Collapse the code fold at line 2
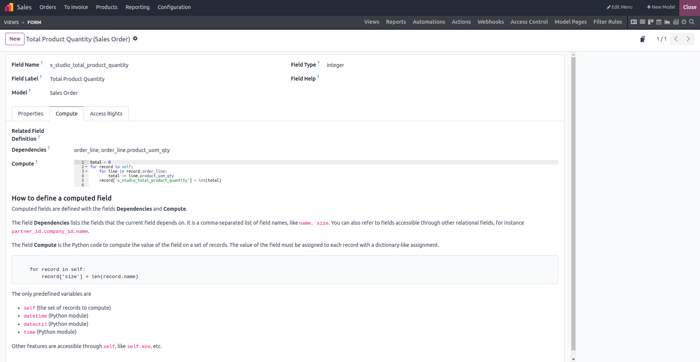Viewport: 700px width, 362px height. coord(87,167)
